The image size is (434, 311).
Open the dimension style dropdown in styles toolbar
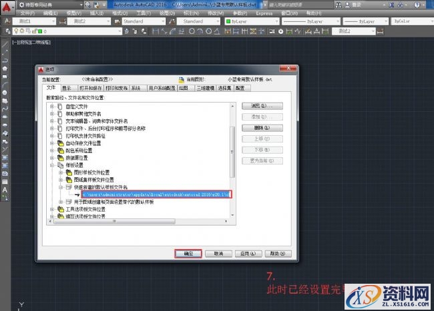point(89,21)
